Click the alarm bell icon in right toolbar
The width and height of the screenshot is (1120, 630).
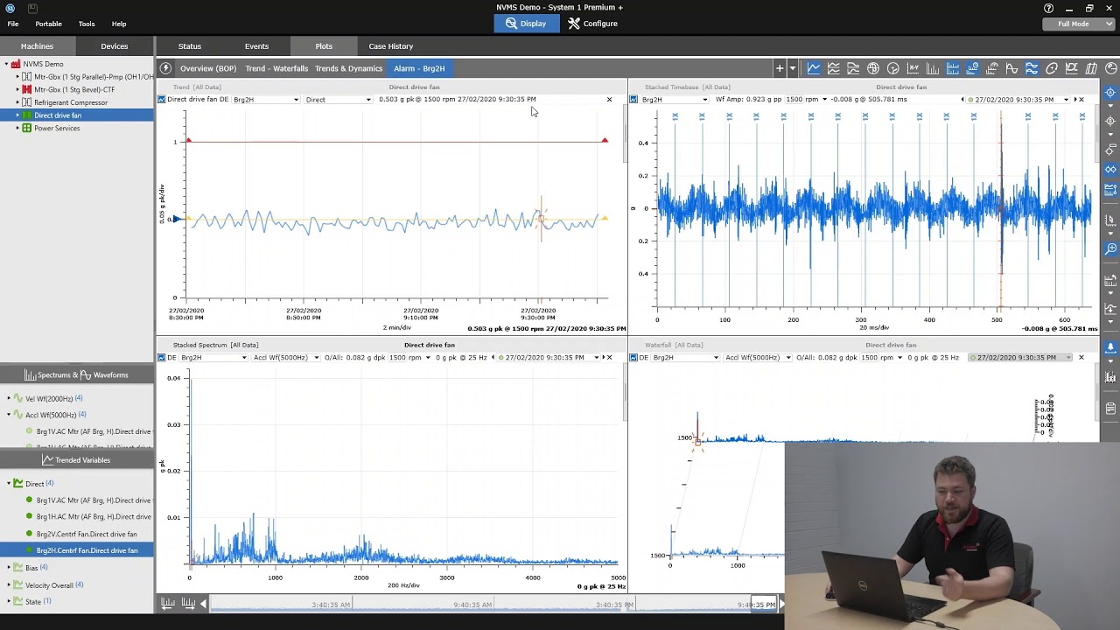point(1110,347)
